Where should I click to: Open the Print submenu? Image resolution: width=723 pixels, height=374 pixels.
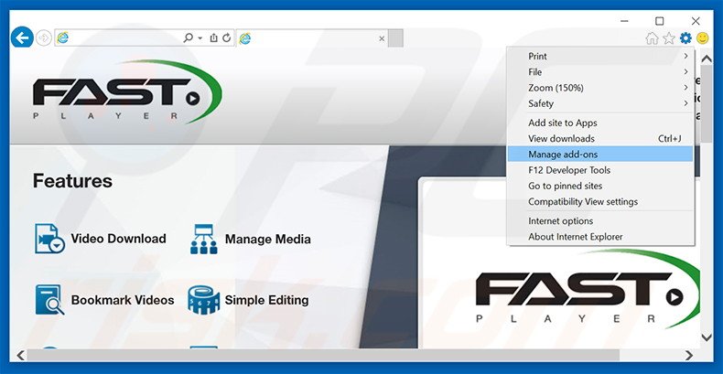[600, 56]
